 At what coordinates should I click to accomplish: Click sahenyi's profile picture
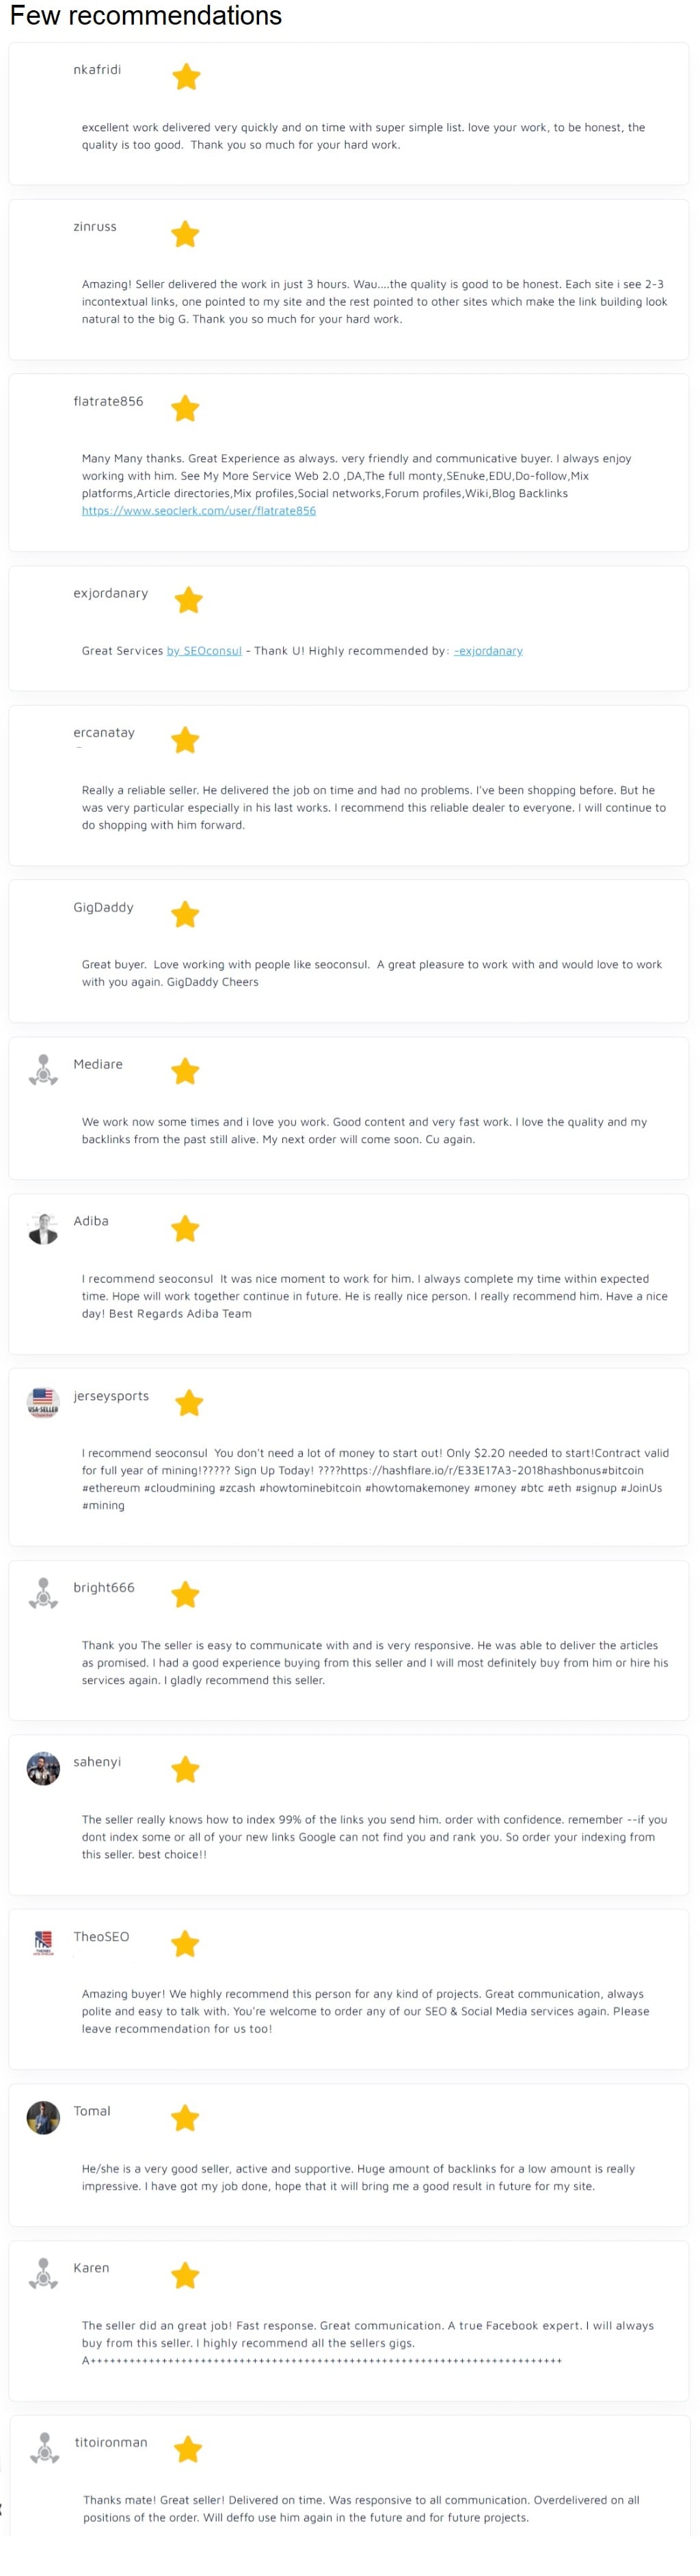[x=43, y=1768]
